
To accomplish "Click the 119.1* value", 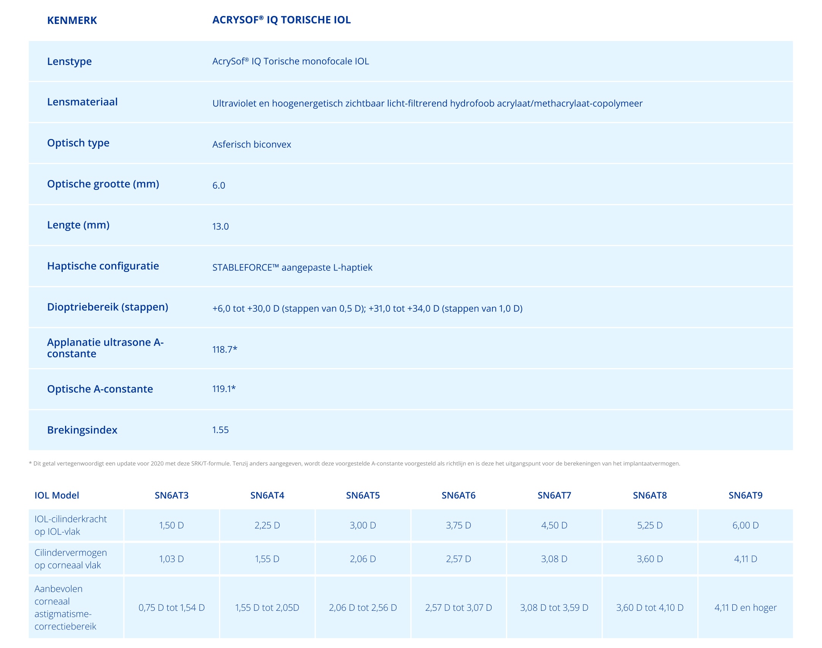I will point(224,389).
